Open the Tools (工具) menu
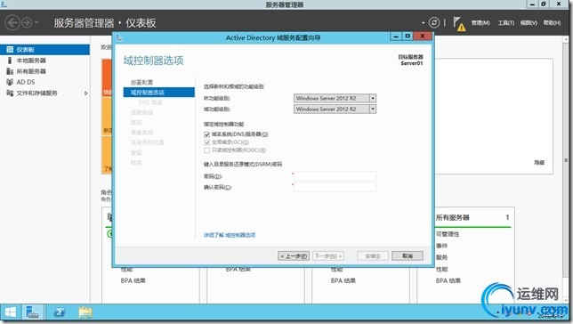The image size is (573, 324). [505, 22]
